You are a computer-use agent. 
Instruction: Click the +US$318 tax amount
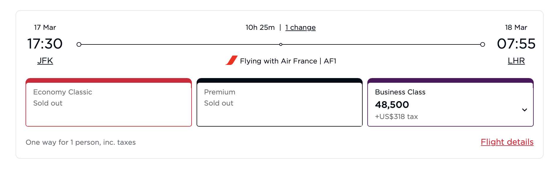(396, 117)
